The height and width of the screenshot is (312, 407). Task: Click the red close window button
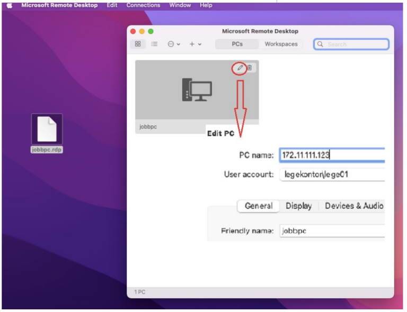pyautogui.click(x=133, y=31)
